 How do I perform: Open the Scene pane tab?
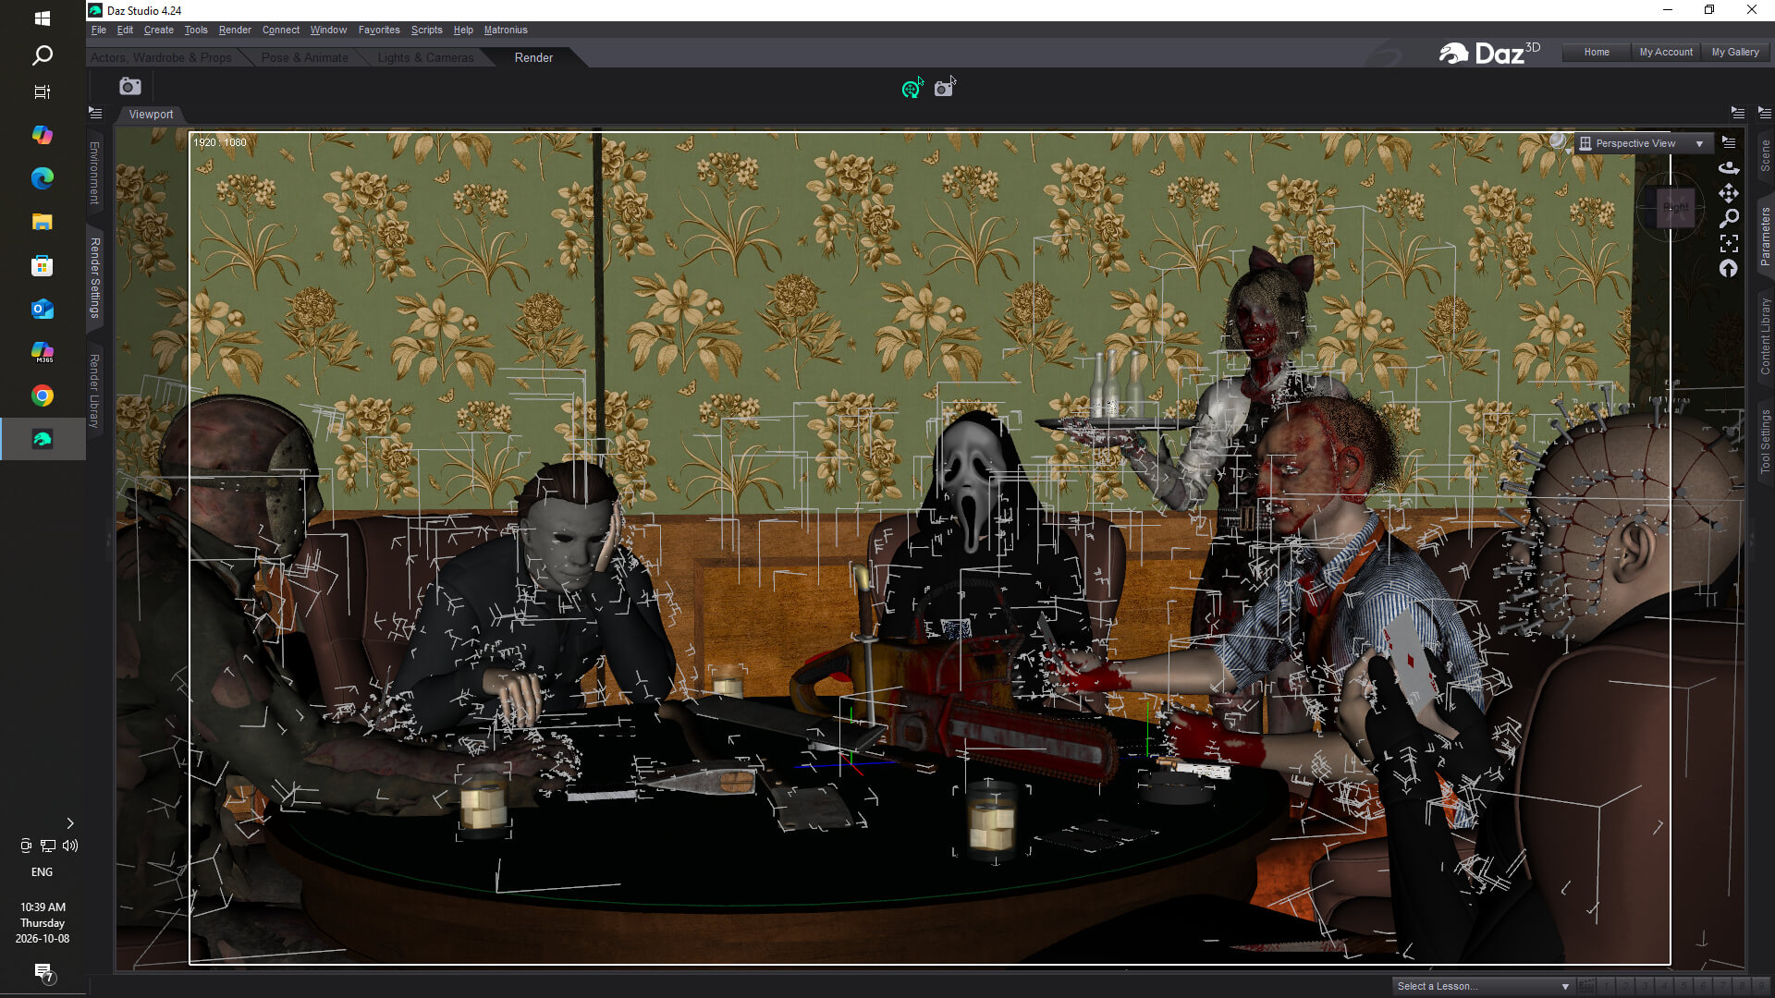point(1765,155)
